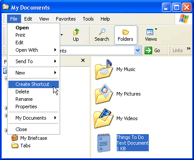This screenshot has width=194, height=160.
Task: Select the My Pictures folder icon
Action: point(104,94)
